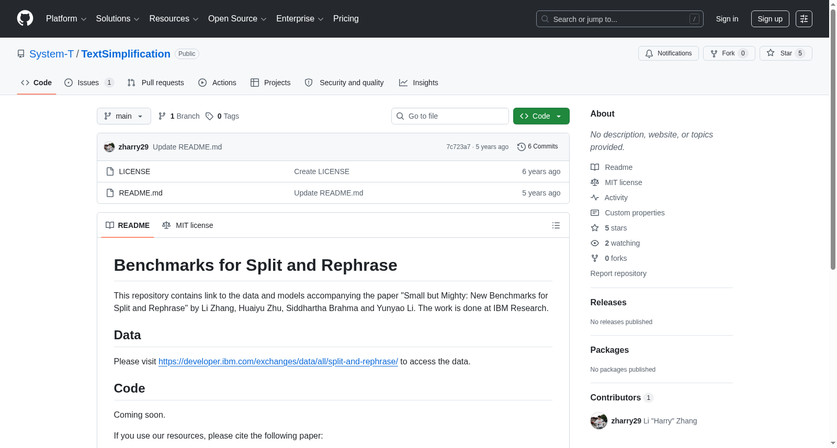Open the README.md file name link
This screenshot has height=448, width=837.
point(141,193)
